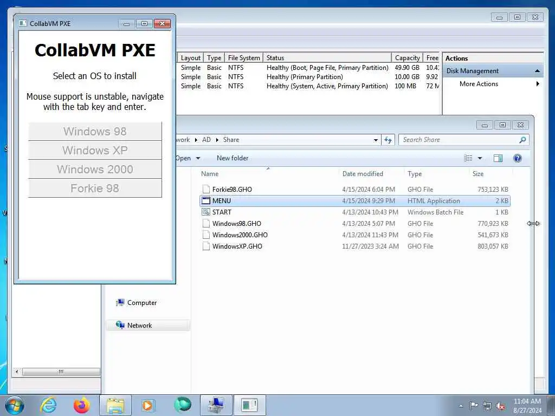Select Windows 98 in CollabVM PXE menu
The image size is (555, 416).
pos(95,131)
